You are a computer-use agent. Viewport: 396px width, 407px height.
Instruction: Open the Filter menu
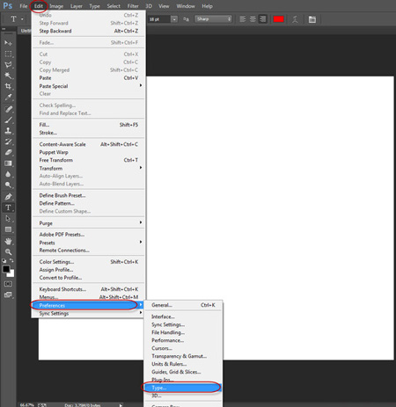(x=133, y=6)
